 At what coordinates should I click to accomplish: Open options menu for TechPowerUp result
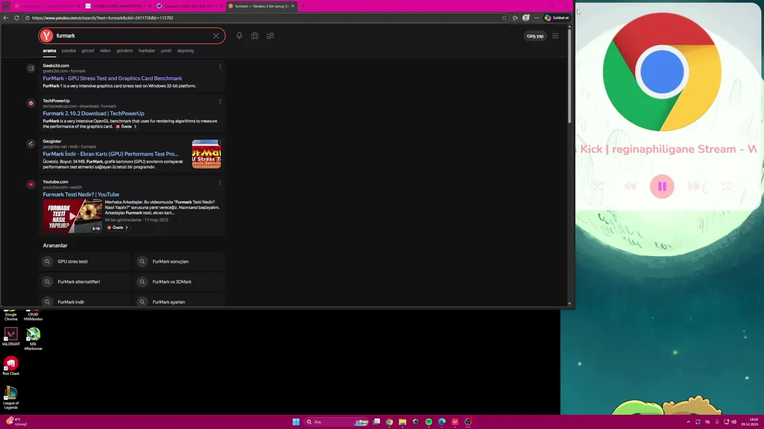pyautogui.click(x=220, y=101)
